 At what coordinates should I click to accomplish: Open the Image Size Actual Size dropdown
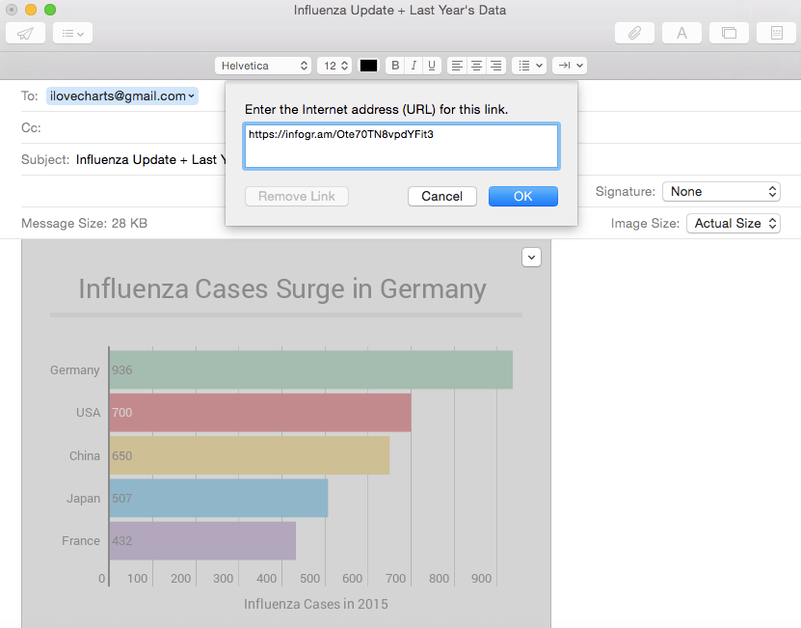point(733,223)
